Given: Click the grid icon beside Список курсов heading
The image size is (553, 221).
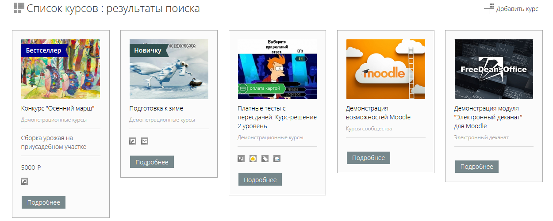Looking at the screenshot, I should click(x=19, y=8).
